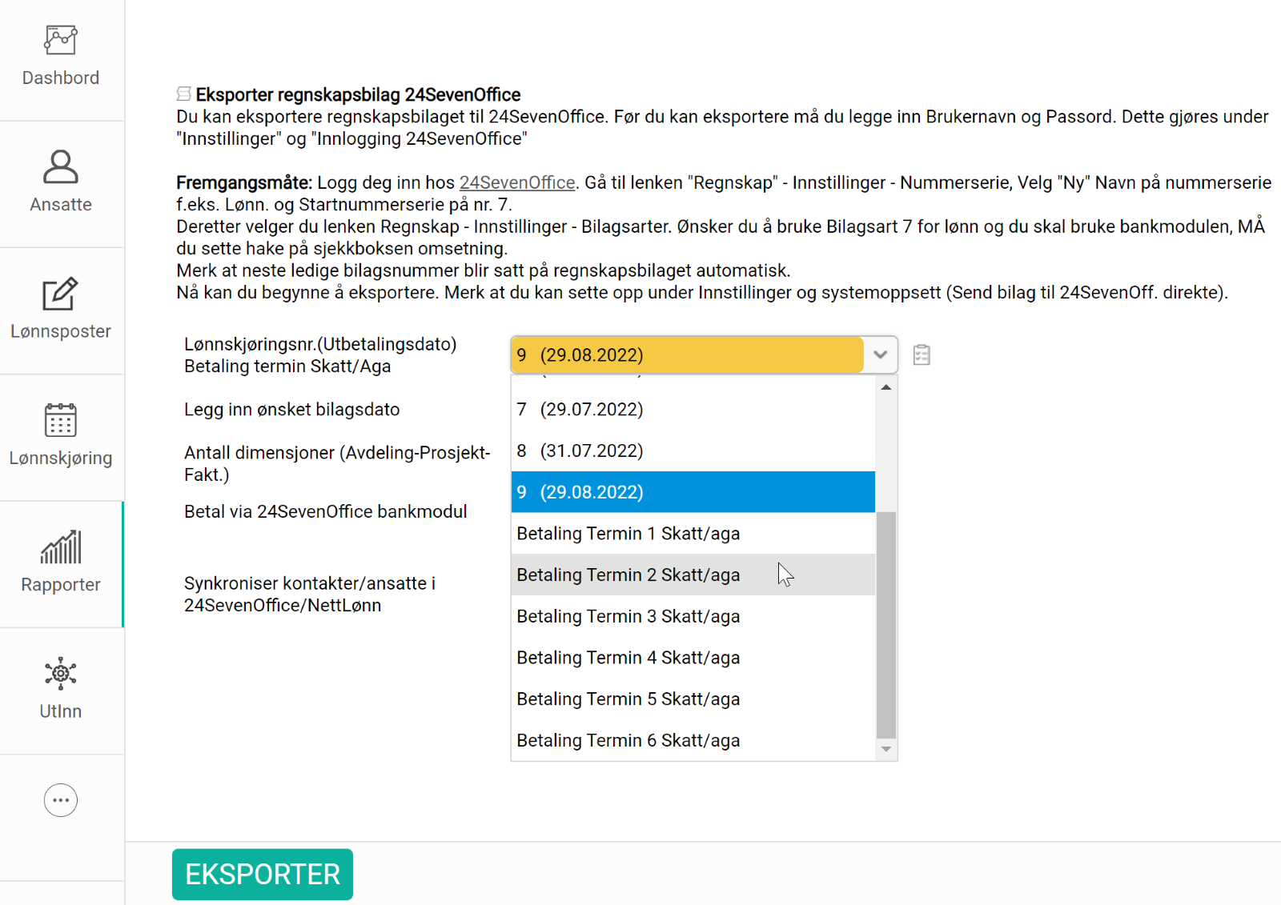
Task: Open Rapporter section
Action: (x=61, y=563)
